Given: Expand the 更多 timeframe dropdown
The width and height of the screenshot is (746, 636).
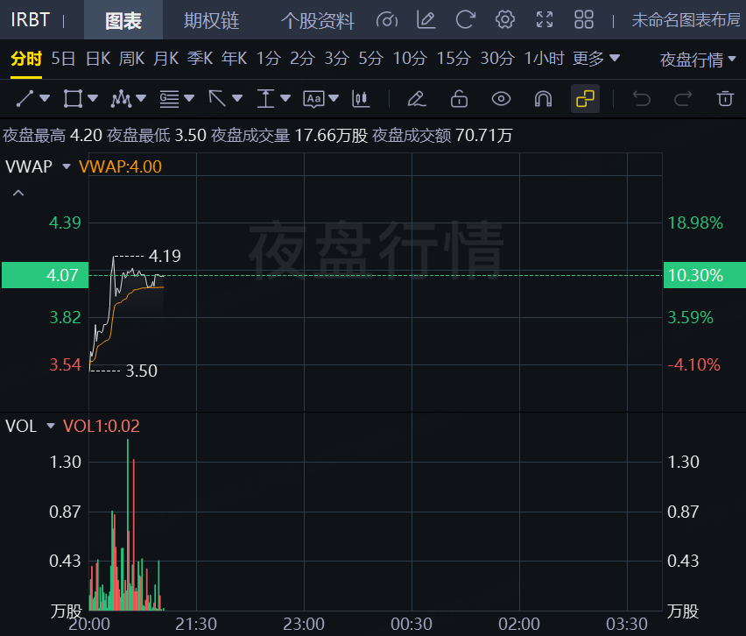Looking at the screenshot, I should click(x=595, y=59).
